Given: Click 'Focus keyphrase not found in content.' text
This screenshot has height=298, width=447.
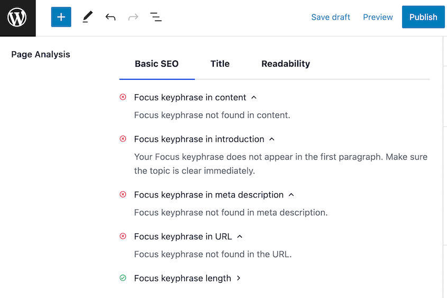Looking at the screenshot, I should point(212,115).
